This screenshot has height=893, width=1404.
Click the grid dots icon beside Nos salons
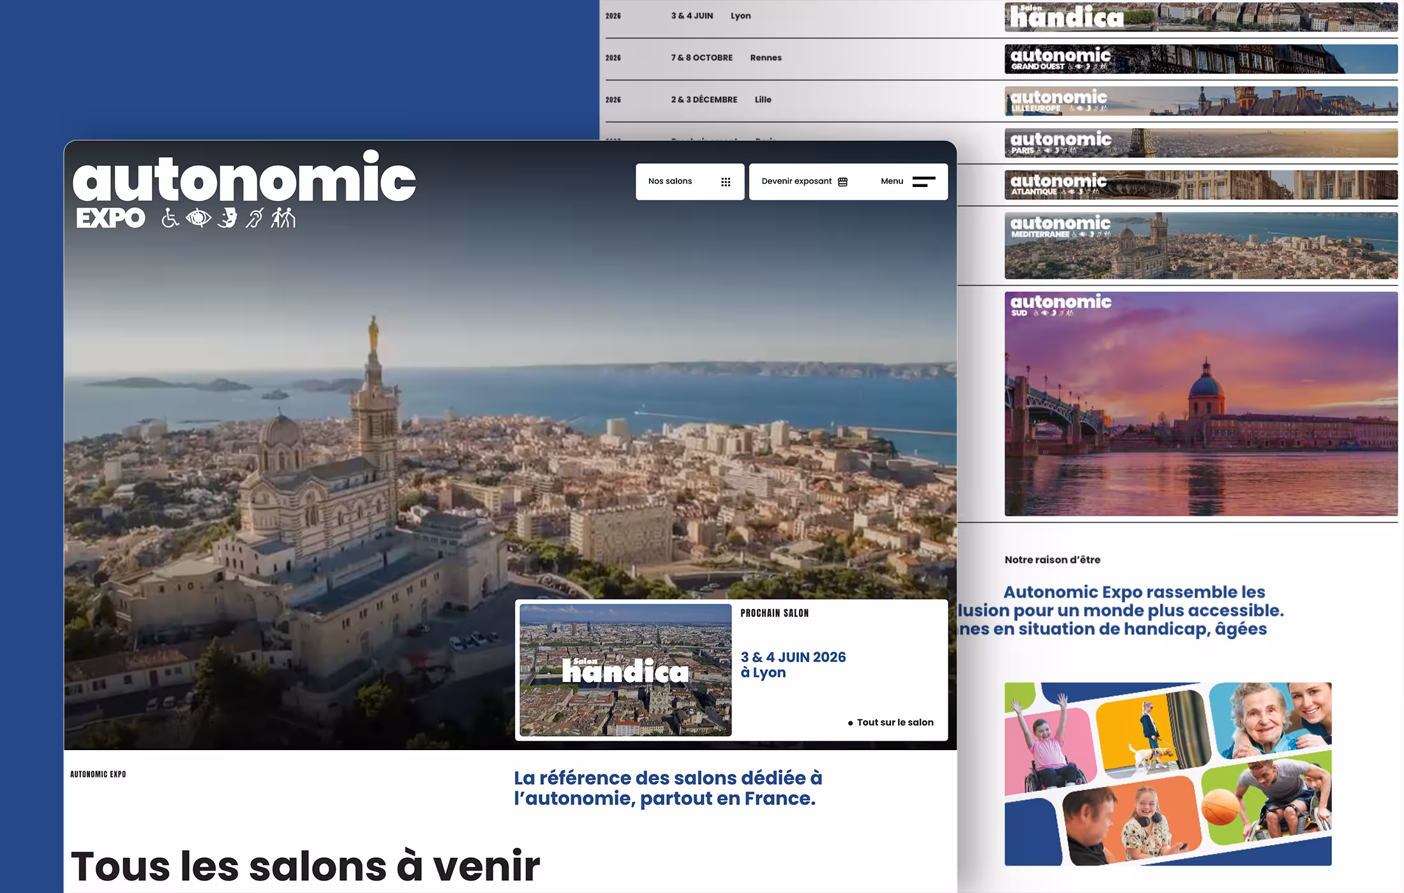click(726, 181)
